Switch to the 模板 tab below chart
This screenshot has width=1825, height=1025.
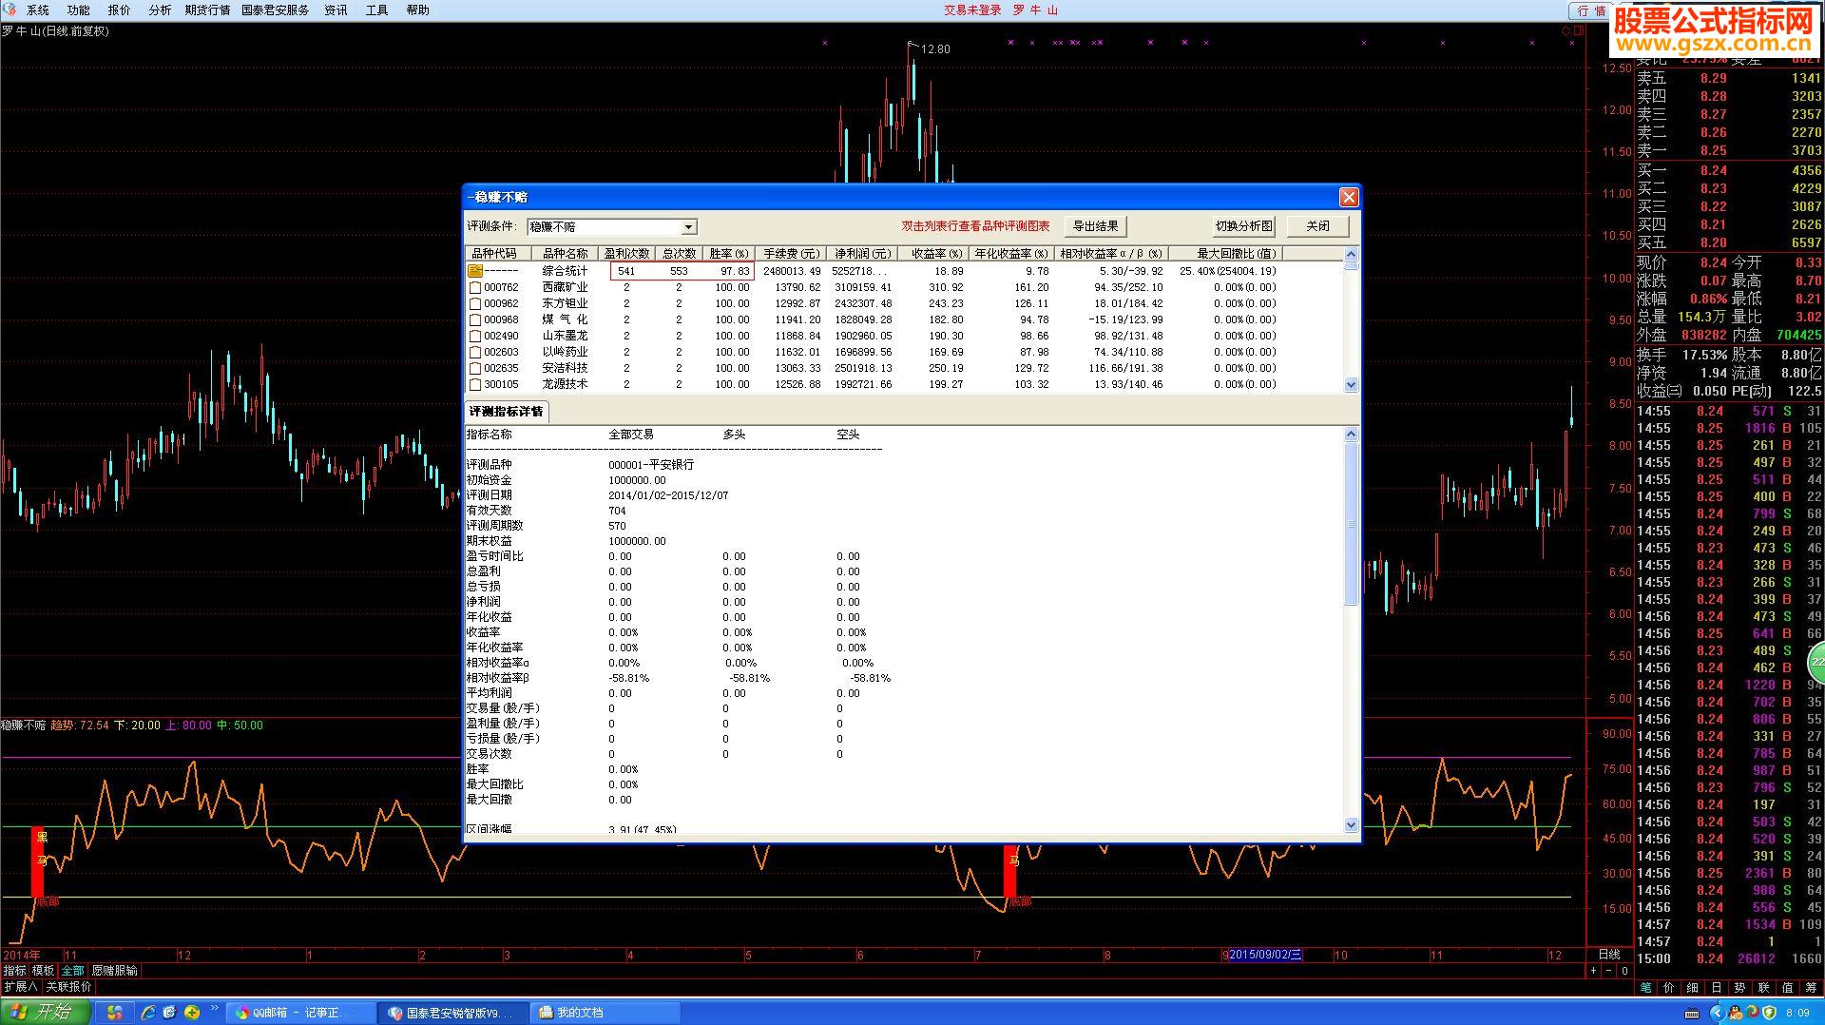(44, 971)
